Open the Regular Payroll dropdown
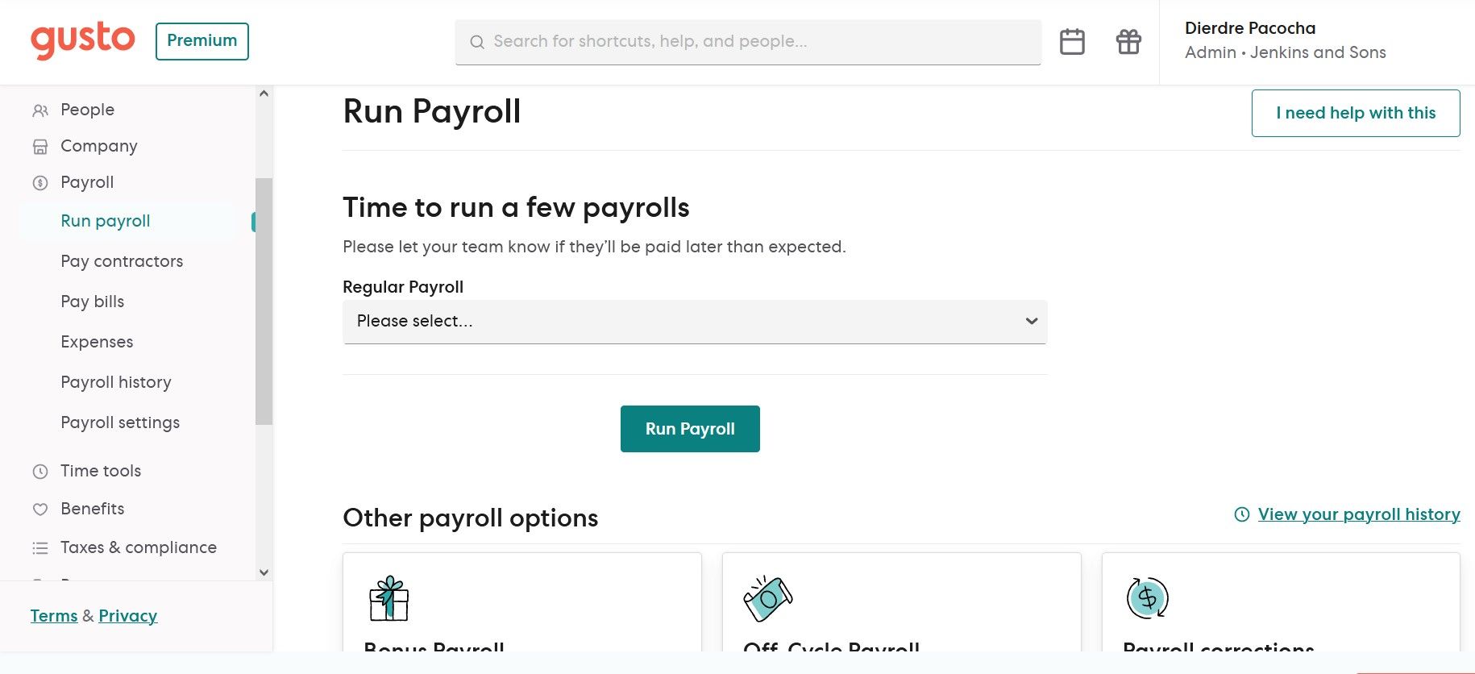Screen dimensions: 1475x674 click(695, 322)
